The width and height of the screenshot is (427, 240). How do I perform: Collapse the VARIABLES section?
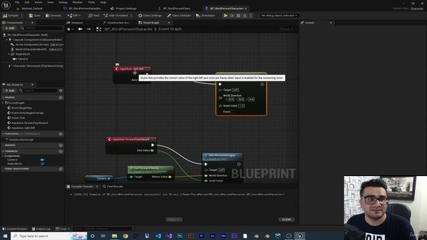click(x=3, y=151)
